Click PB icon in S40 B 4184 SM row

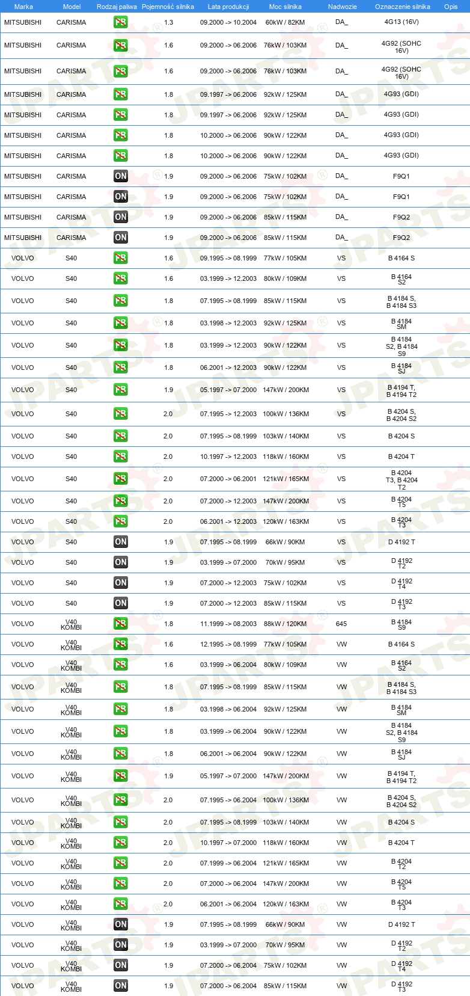(121, 323)
